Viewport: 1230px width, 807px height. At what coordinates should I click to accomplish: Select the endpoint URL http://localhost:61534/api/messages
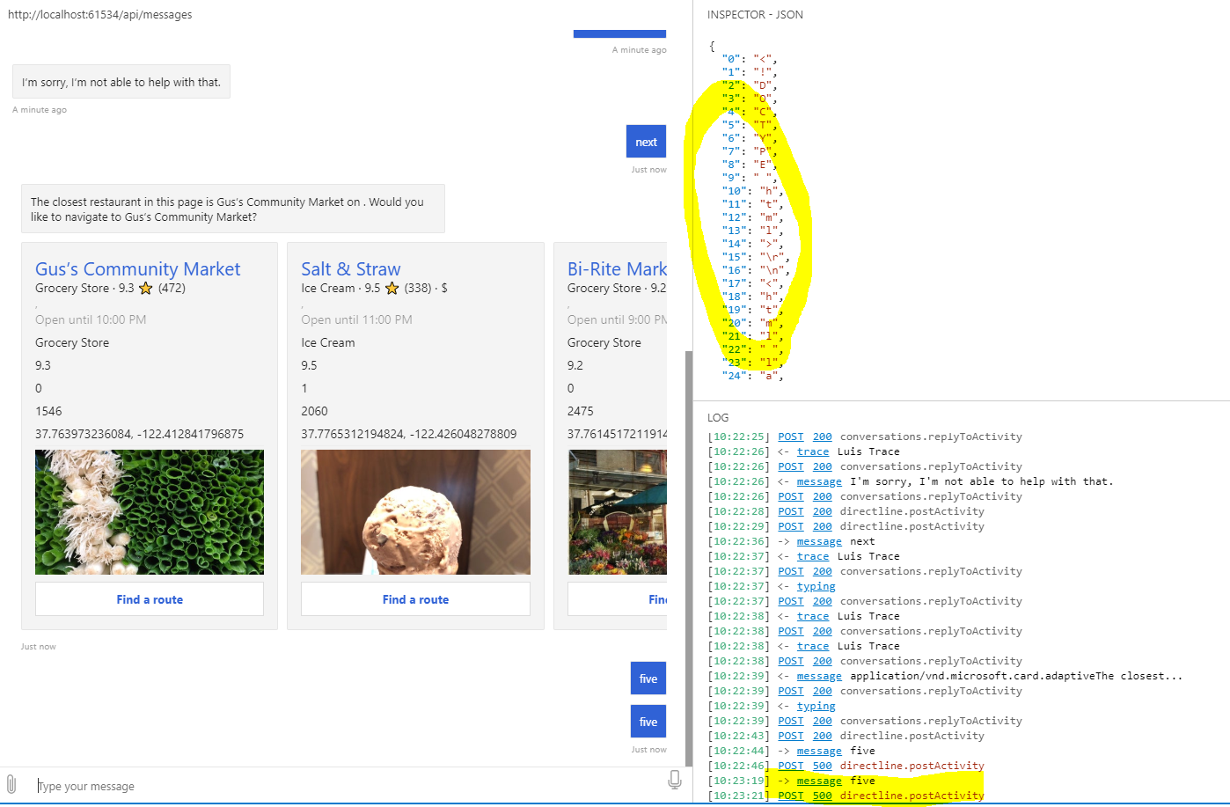(99, 15)
